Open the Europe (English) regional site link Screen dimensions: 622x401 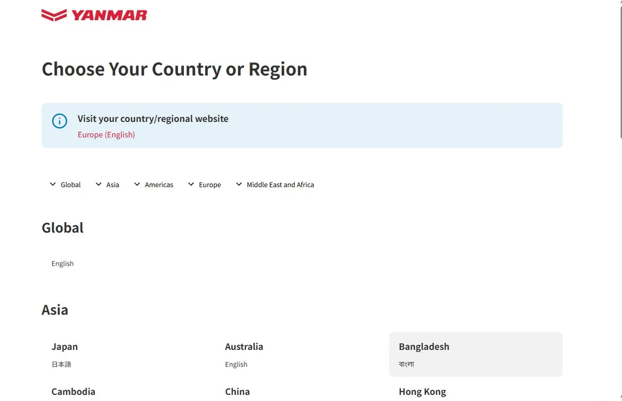[x=106, y=135]
